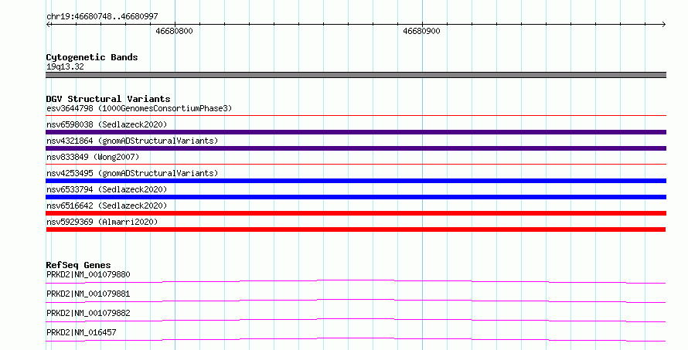Viewport: 688px width, 350px height.
Task: Click the purple bar below nsv4321864
Action: [x=356, y=148]
